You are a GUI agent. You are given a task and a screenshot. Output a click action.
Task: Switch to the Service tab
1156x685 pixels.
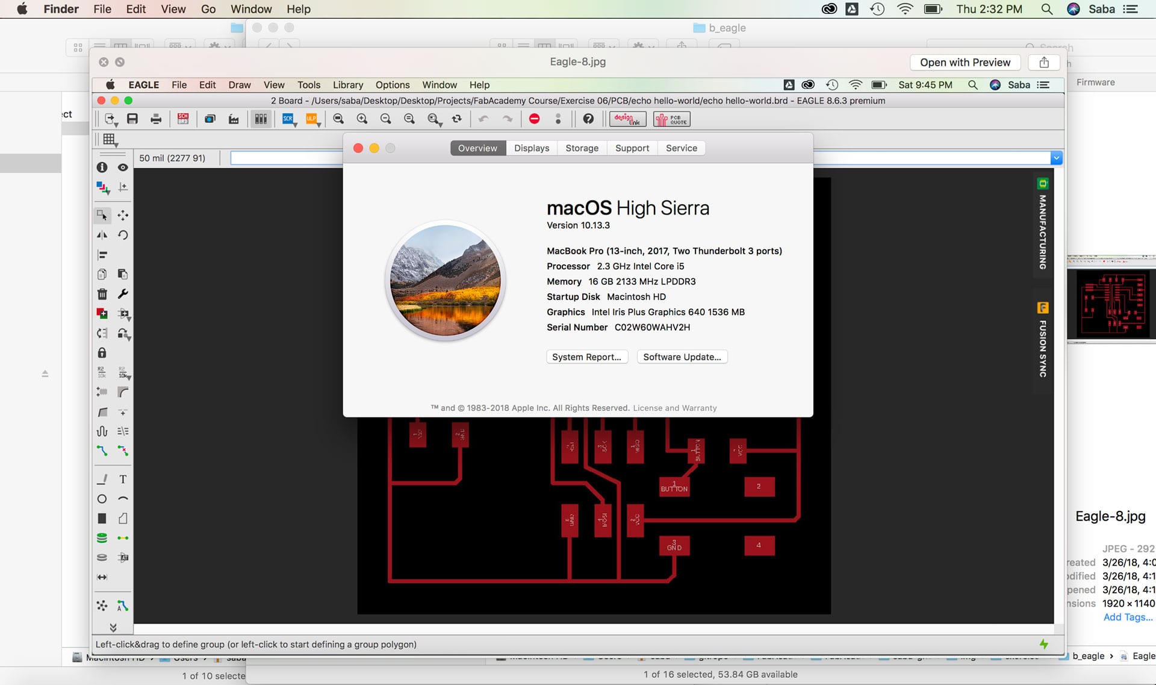tap(682, 148)
